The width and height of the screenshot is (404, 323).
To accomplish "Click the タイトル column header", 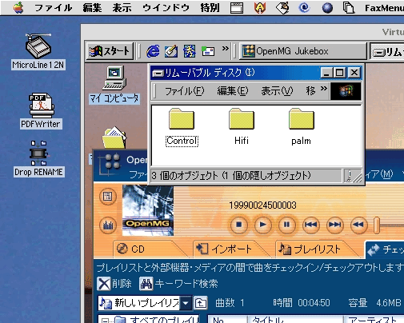I will pyautogui.click(x=295, y=319).
